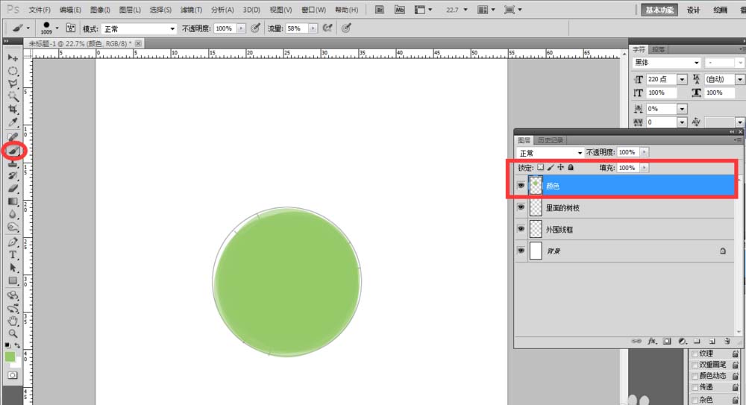Viewport: 746px width, 405px height.
Task: Switch to the 历史记录 tab
Action: pos(551,140)
